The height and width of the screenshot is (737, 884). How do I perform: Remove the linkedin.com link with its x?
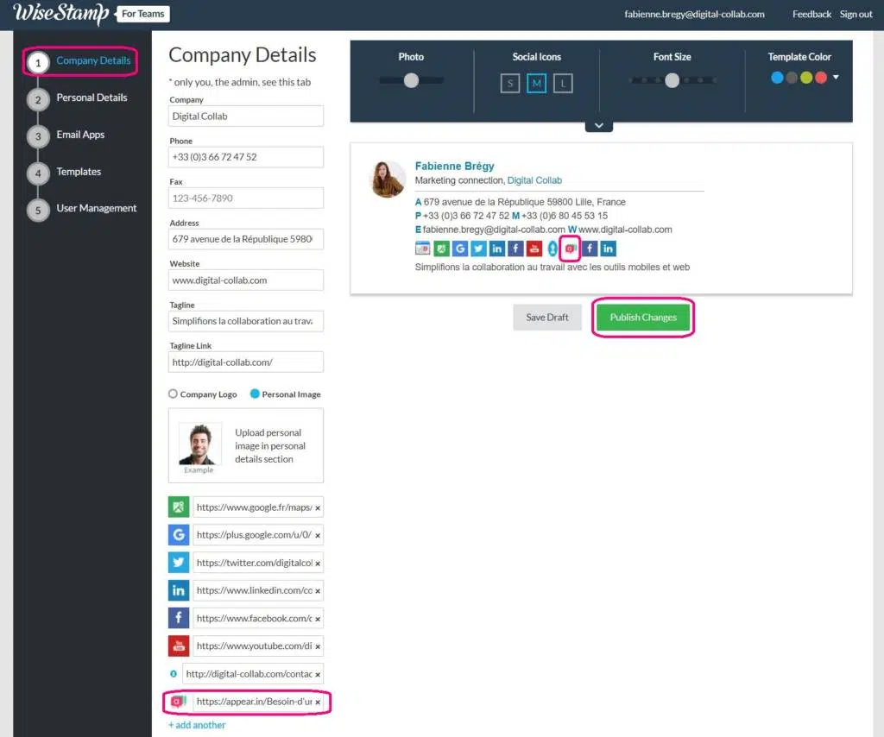pyautogui.click(x=318, y=592)
